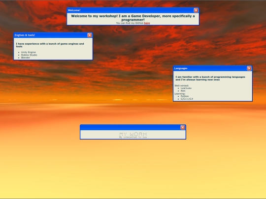Click the 'Lua/Luau' list entry

(x=186, y=88)
